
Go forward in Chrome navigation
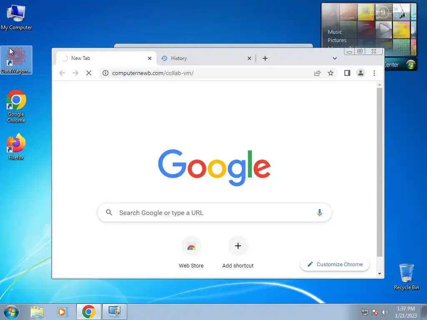pyautogui.click(x=75, y=73)
